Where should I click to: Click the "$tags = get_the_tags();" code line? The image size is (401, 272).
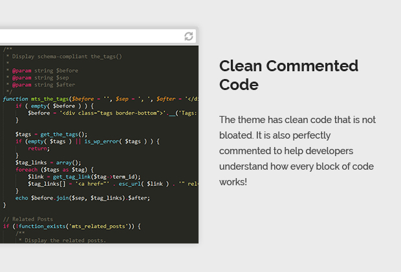pos(51,134)
